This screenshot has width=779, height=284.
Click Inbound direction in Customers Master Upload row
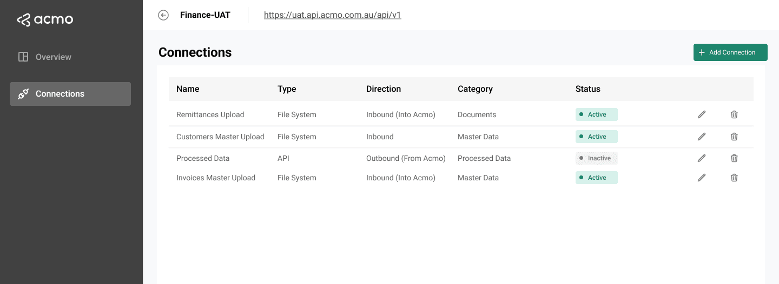(380, 137)
